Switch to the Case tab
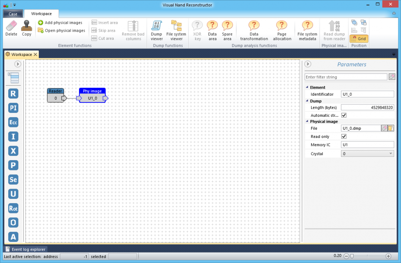Screen dimensions: 401x263 [13, 14]
